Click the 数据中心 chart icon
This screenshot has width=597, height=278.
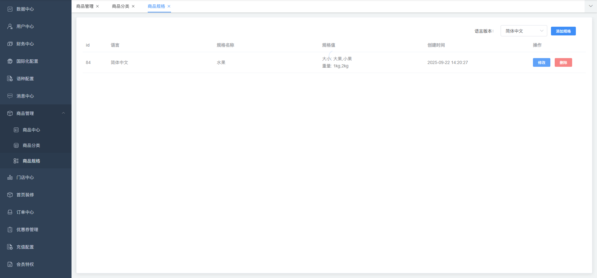point(10,9)
